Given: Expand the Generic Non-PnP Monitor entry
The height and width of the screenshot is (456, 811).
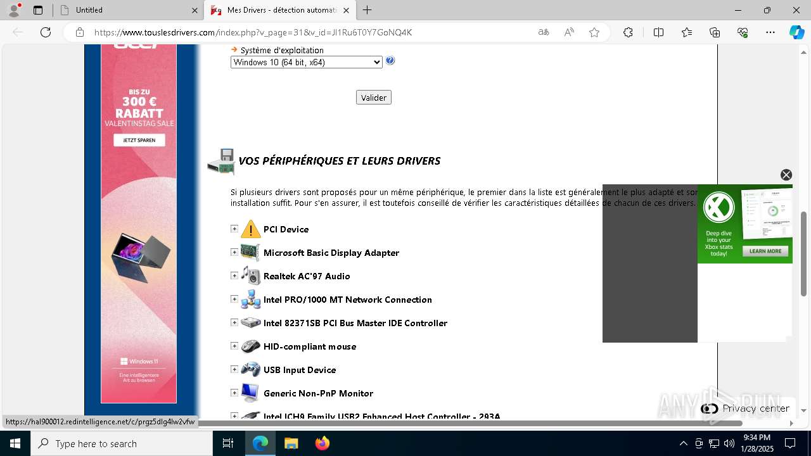Looking at the screenshot, I should coord(234,393).
